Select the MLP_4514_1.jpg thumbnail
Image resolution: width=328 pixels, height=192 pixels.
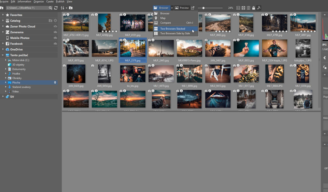104,48
